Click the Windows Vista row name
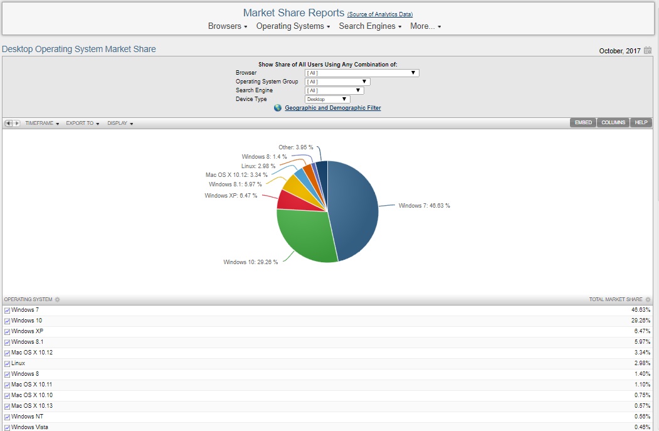This screenshot has width=659, height=431. point(29,427)
